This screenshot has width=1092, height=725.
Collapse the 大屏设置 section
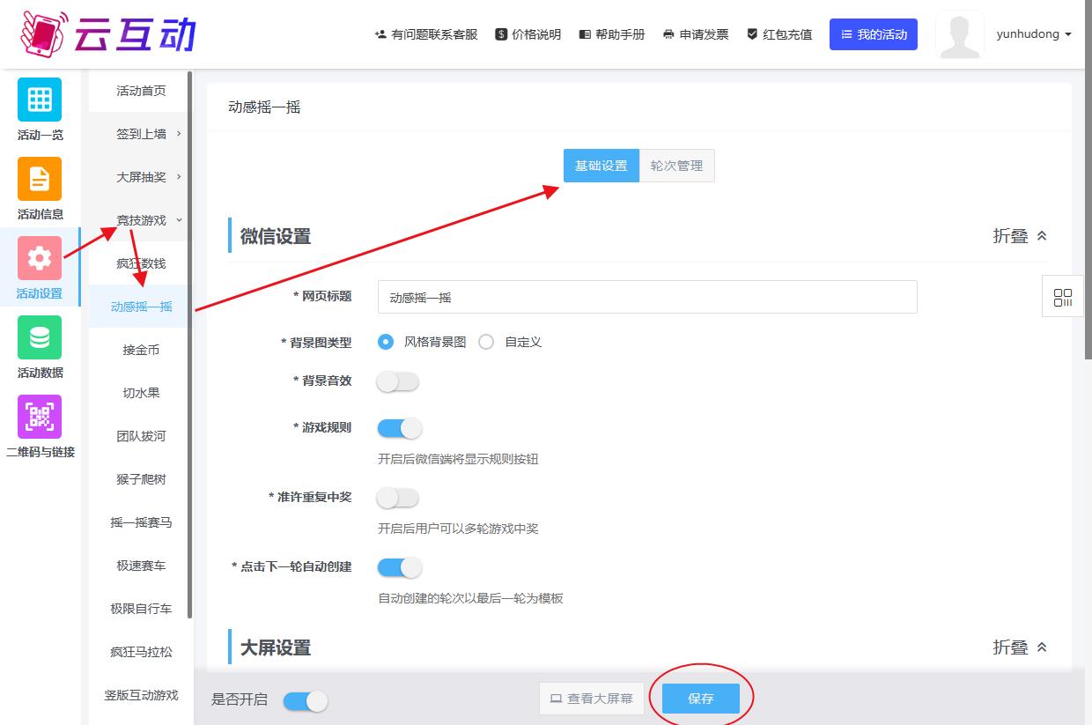pos(1021,647)
